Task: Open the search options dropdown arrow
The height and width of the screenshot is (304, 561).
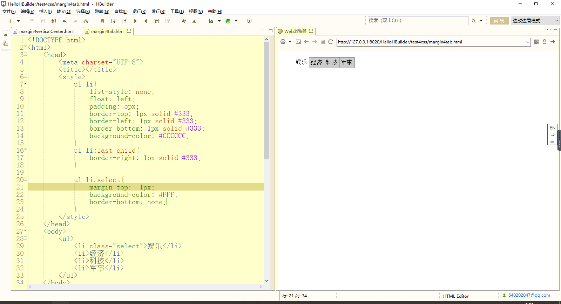Action: click(481, 21)
